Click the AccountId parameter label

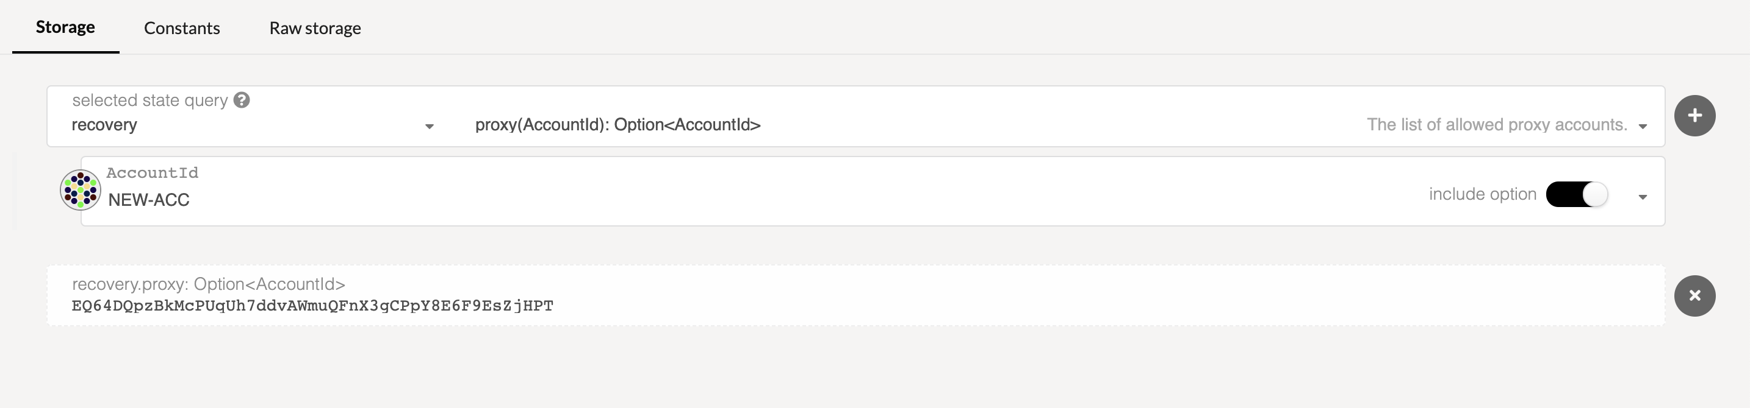point(152,173)
